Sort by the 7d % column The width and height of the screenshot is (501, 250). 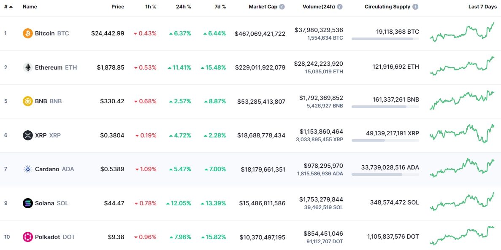pyautogui.click(x=220, y=7)
